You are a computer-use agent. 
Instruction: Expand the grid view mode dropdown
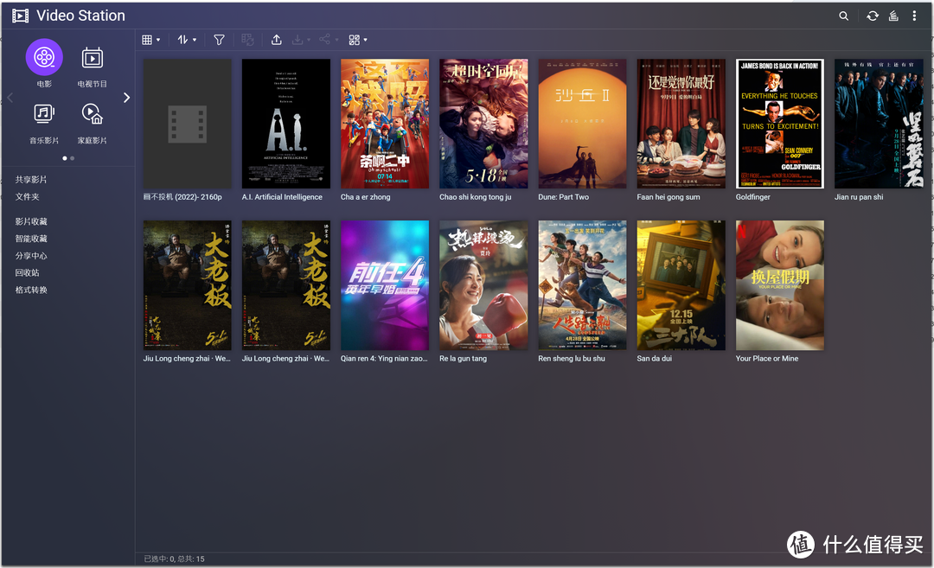[151, 40]
